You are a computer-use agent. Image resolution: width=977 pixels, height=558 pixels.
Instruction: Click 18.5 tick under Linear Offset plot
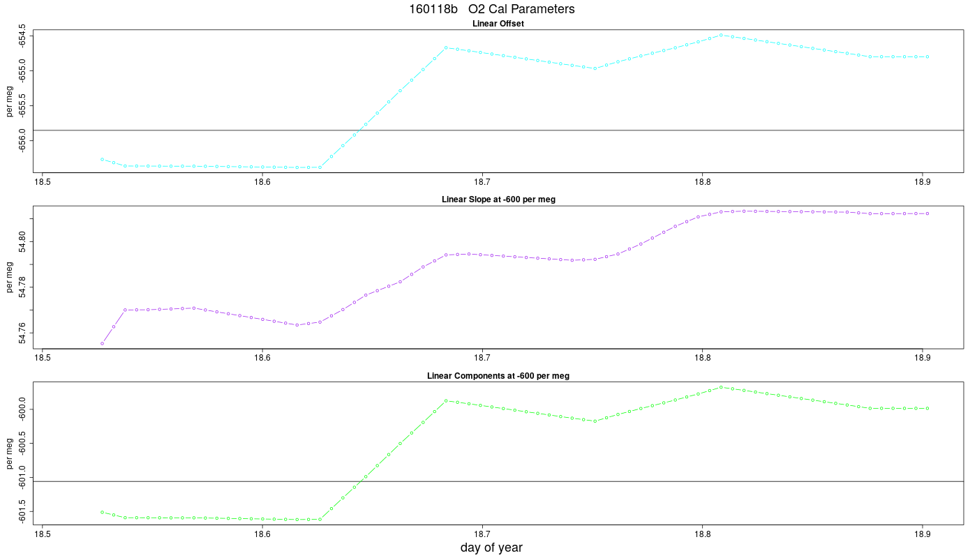[43, 183]
